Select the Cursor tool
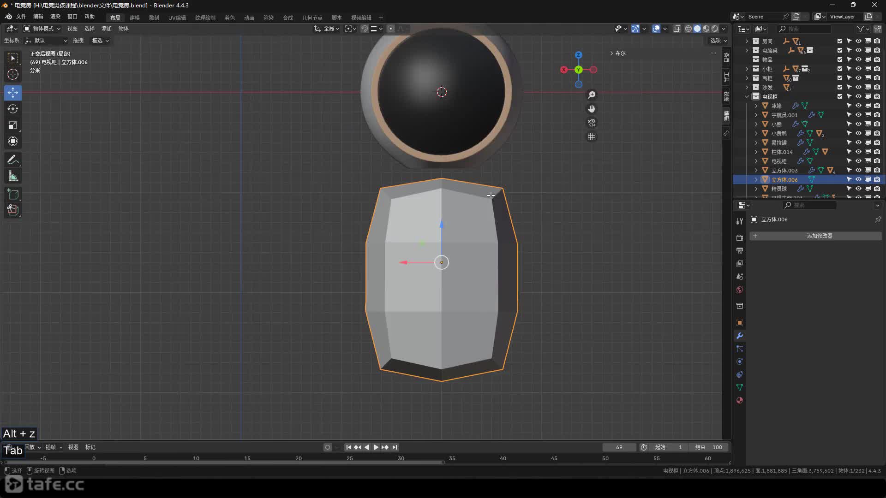 click(13, 74)
